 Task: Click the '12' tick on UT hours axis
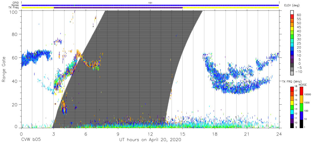tap(150, 134)
